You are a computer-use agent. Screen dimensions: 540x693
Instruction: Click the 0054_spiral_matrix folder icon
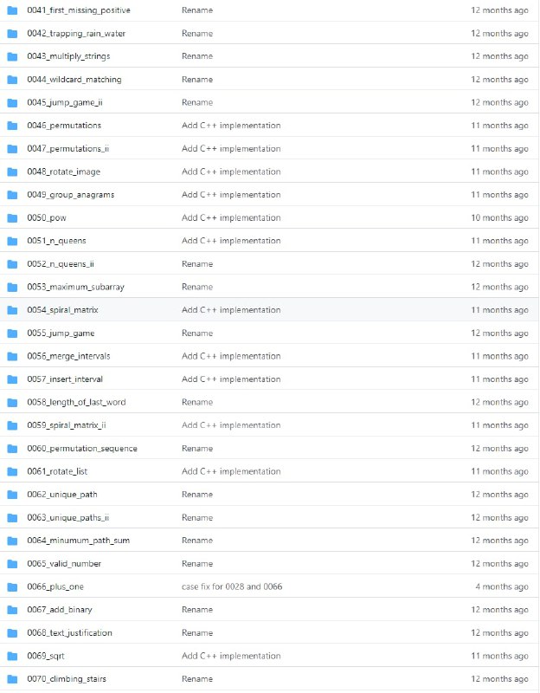(12, 310)
